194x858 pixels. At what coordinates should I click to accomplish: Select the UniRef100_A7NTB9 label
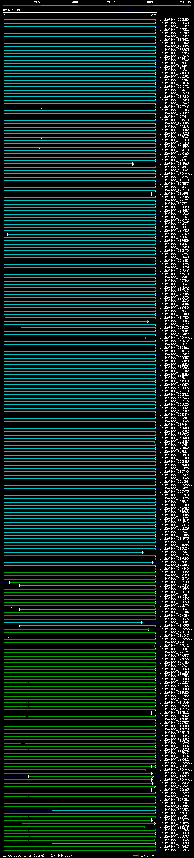(x=174, y=234)
